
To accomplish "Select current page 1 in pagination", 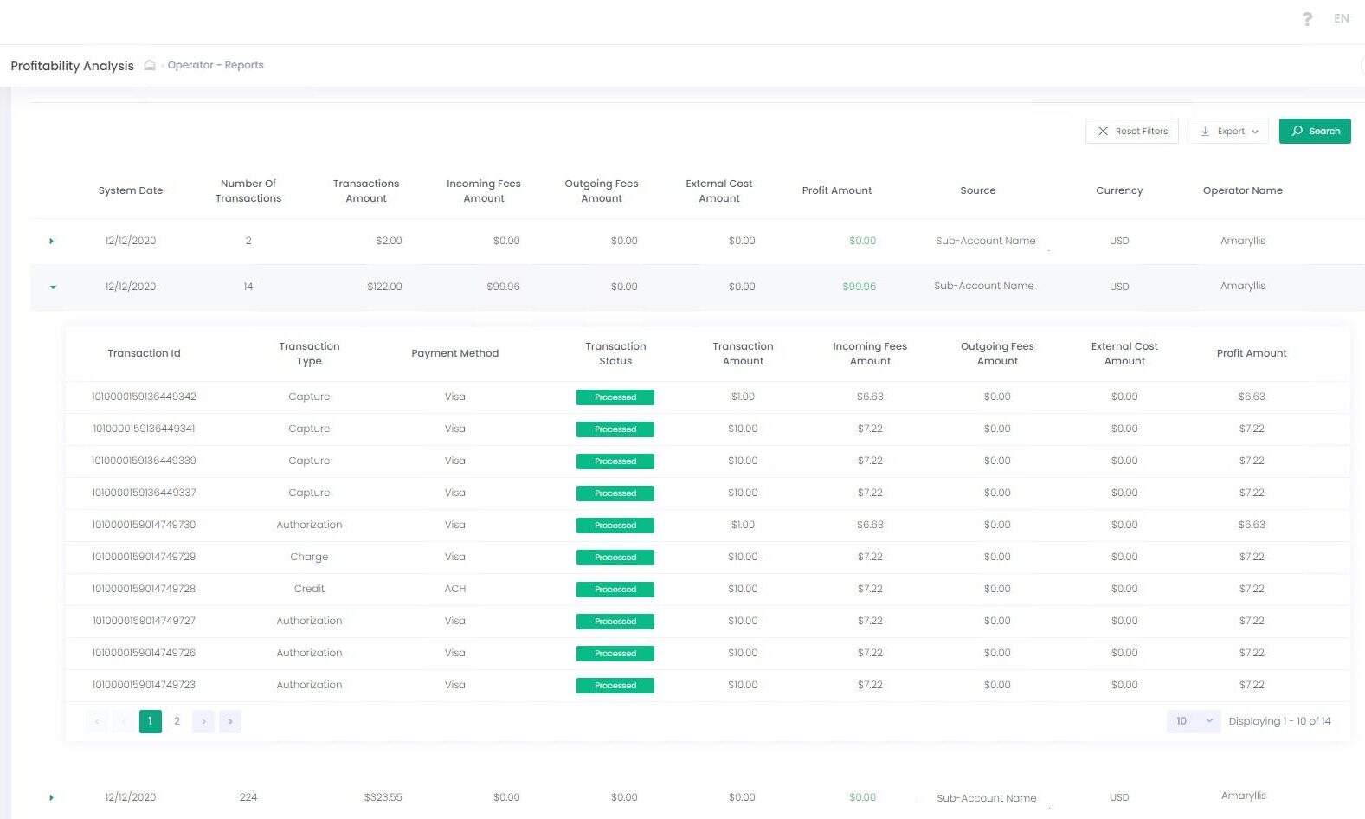I will pos(150,721).
